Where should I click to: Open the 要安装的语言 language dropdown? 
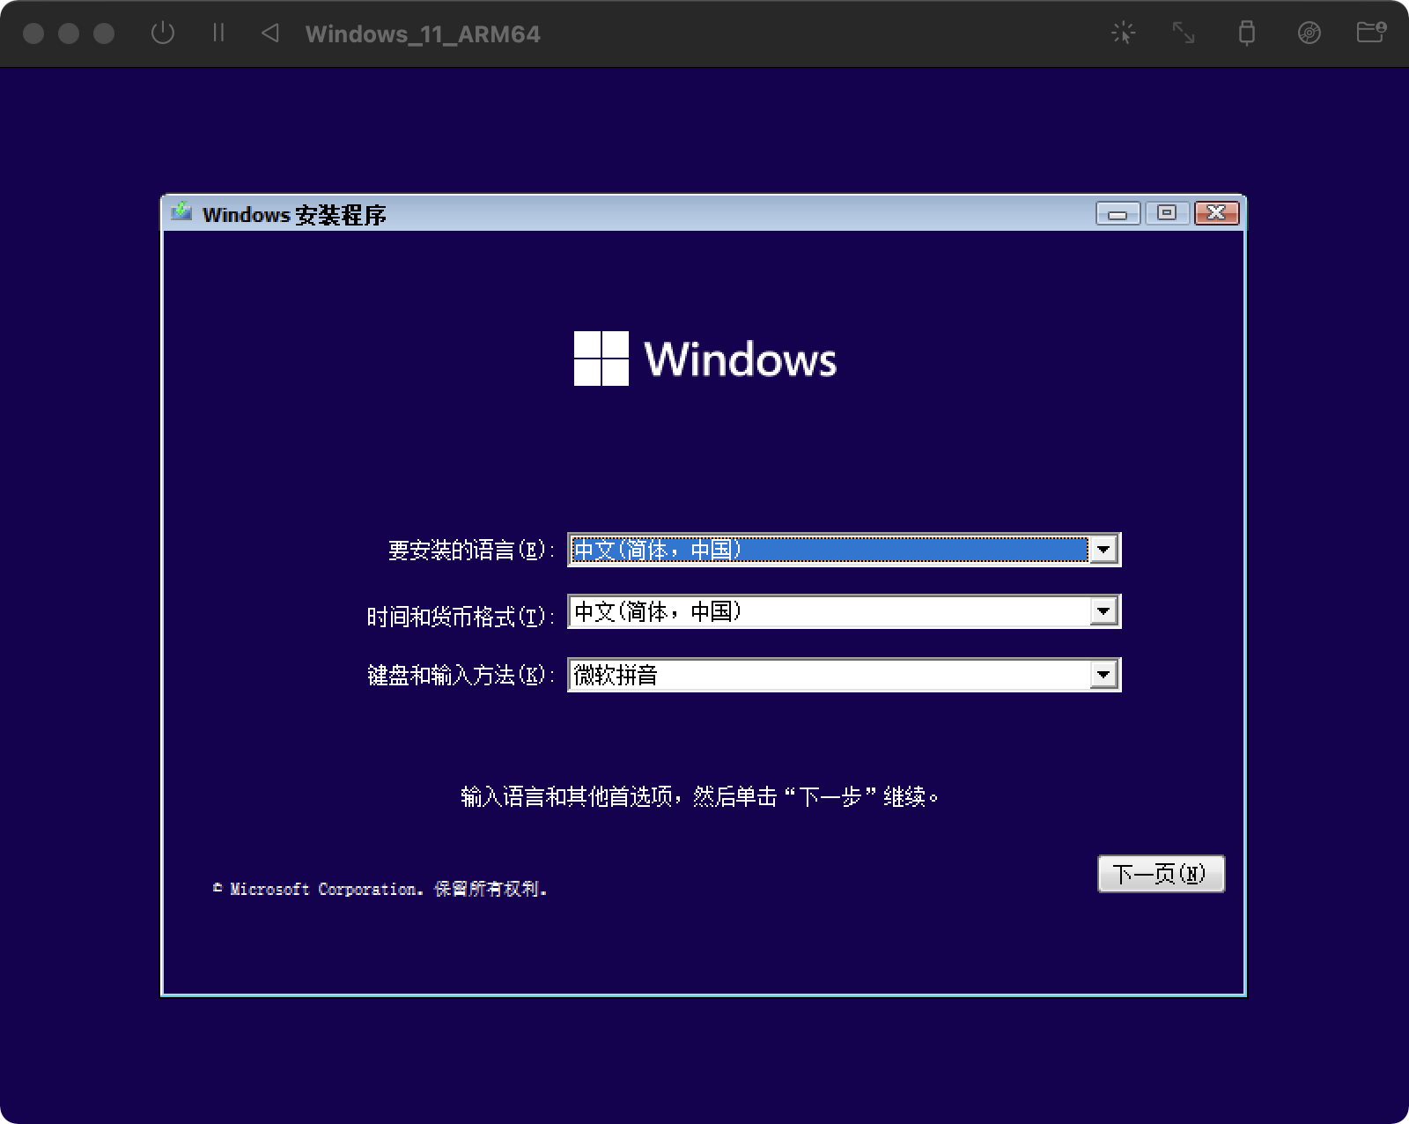click(1103, 550)
